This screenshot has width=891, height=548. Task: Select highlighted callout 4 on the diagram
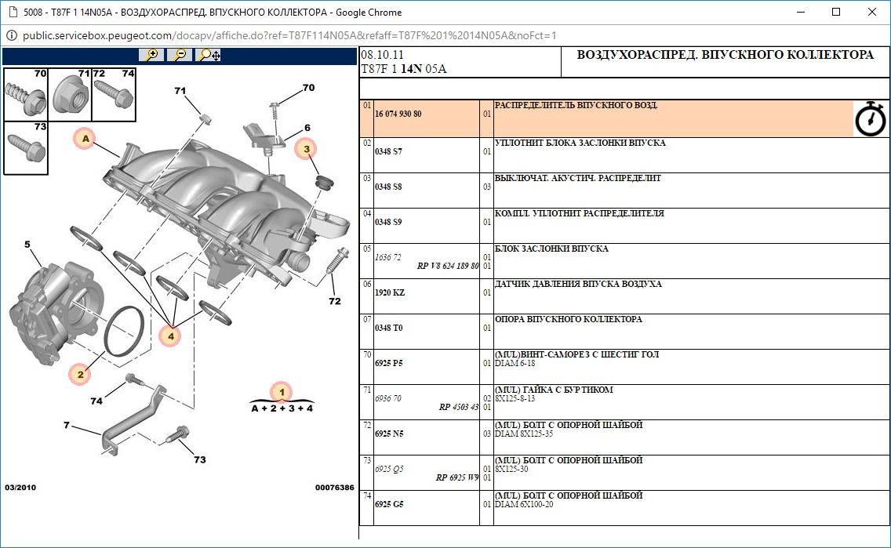169,336
